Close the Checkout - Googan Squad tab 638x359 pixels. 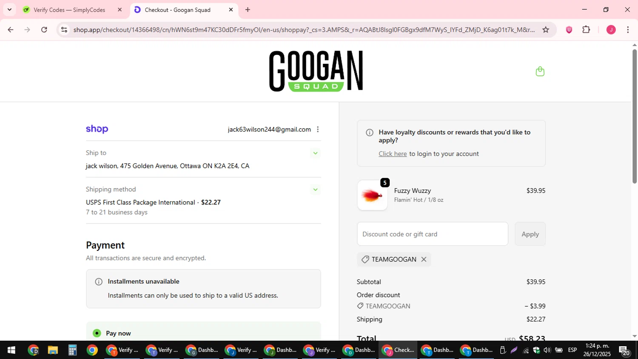(x=231, y=10)
